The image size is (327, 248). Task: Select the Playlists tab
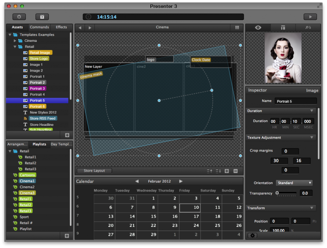click(x=39, y=144)
